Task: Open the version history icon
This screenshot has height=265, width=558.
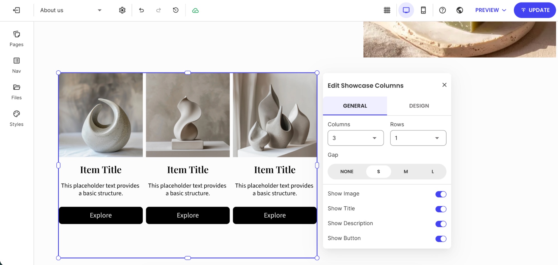Action: point(176,10)
